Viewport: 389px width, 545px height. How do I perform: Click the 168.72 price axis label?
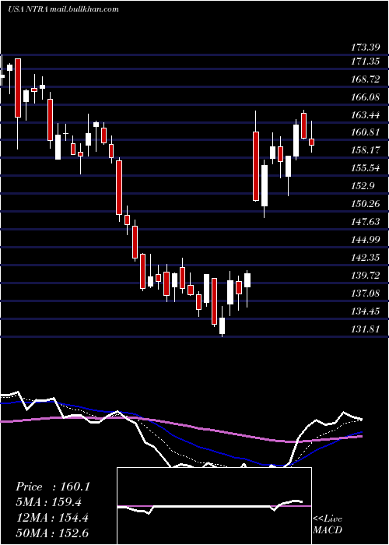(x=366, y=79)
